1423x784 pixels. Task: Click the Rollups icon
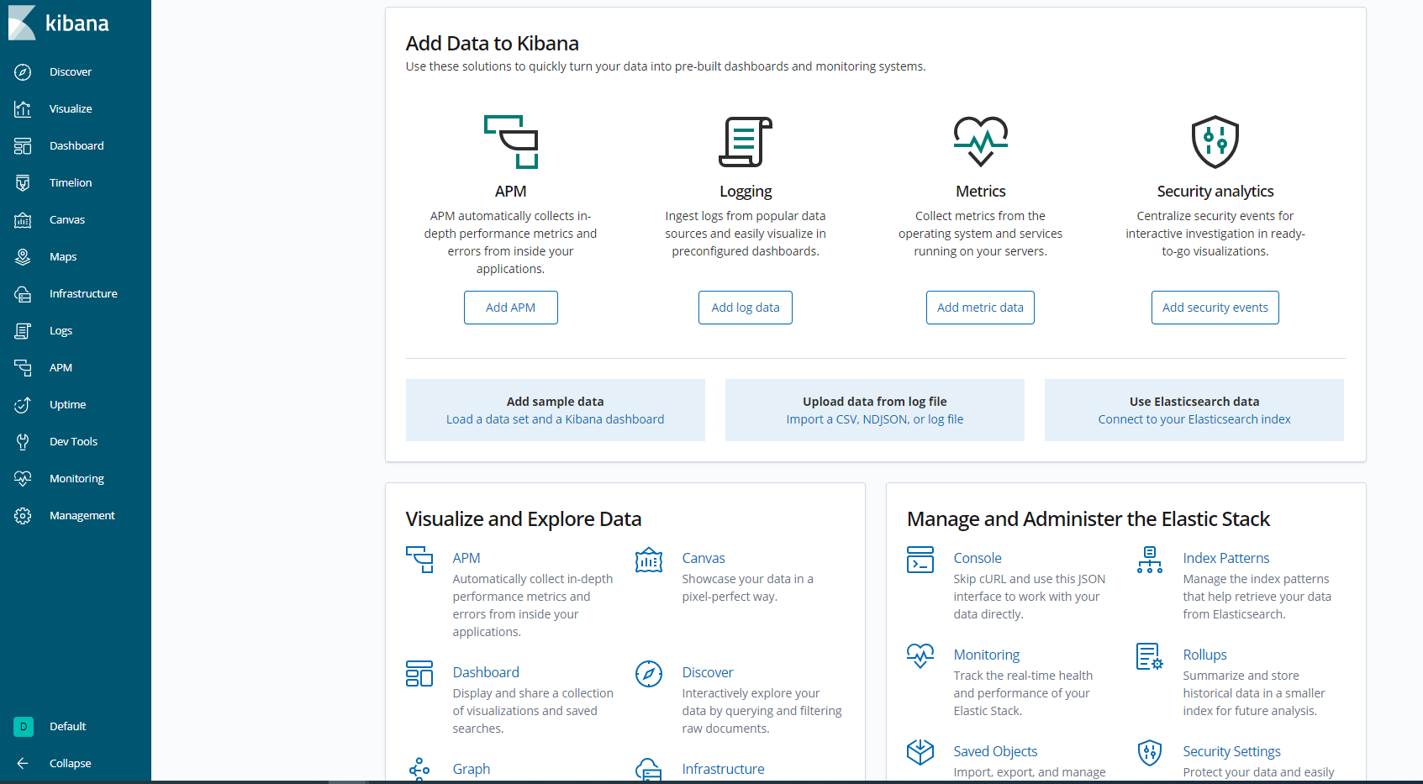pos(1150,656)
